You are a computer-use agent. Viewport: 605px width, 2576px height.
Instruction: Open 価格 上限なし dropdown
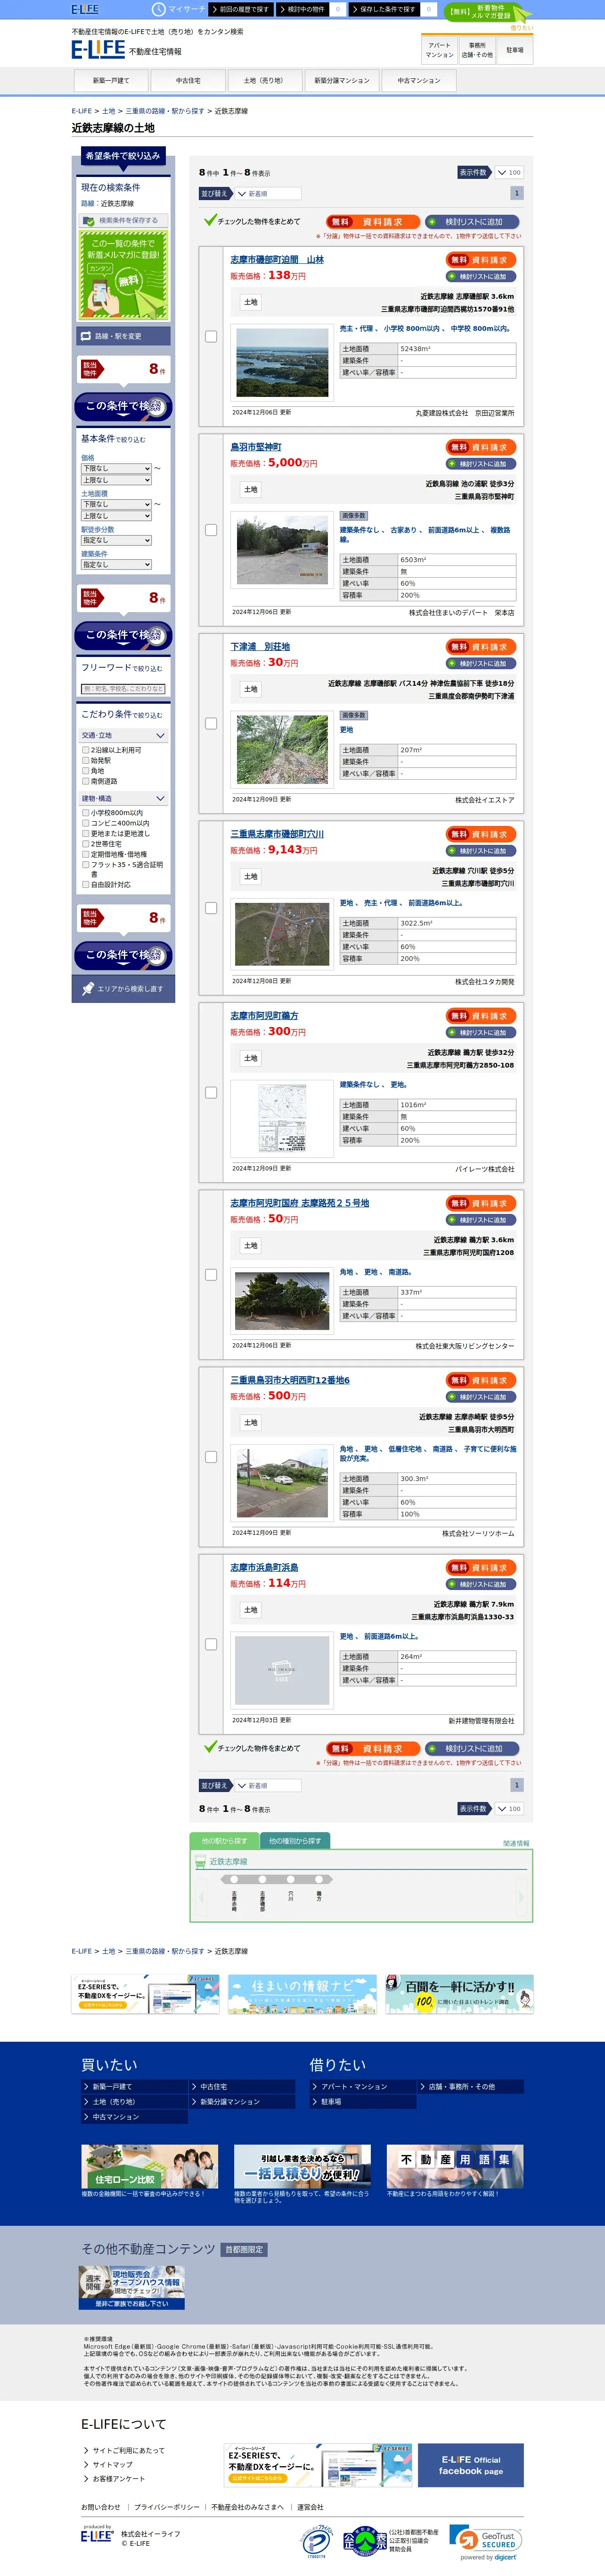tap(116, 480)
